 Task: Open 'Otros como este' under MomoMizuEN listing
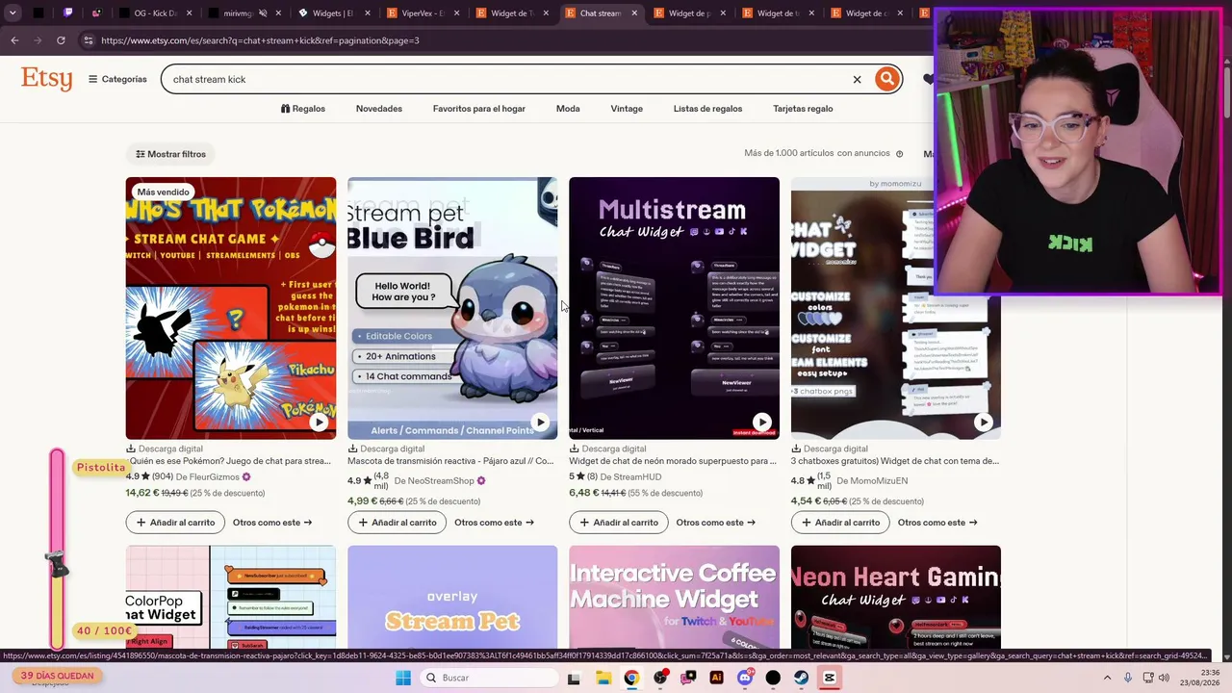(937, 523)
